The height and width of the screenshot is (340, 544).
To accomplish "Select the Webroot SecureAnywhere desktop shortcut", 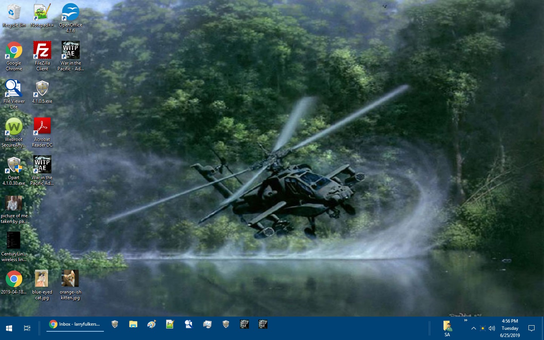I will pos(14,133).
